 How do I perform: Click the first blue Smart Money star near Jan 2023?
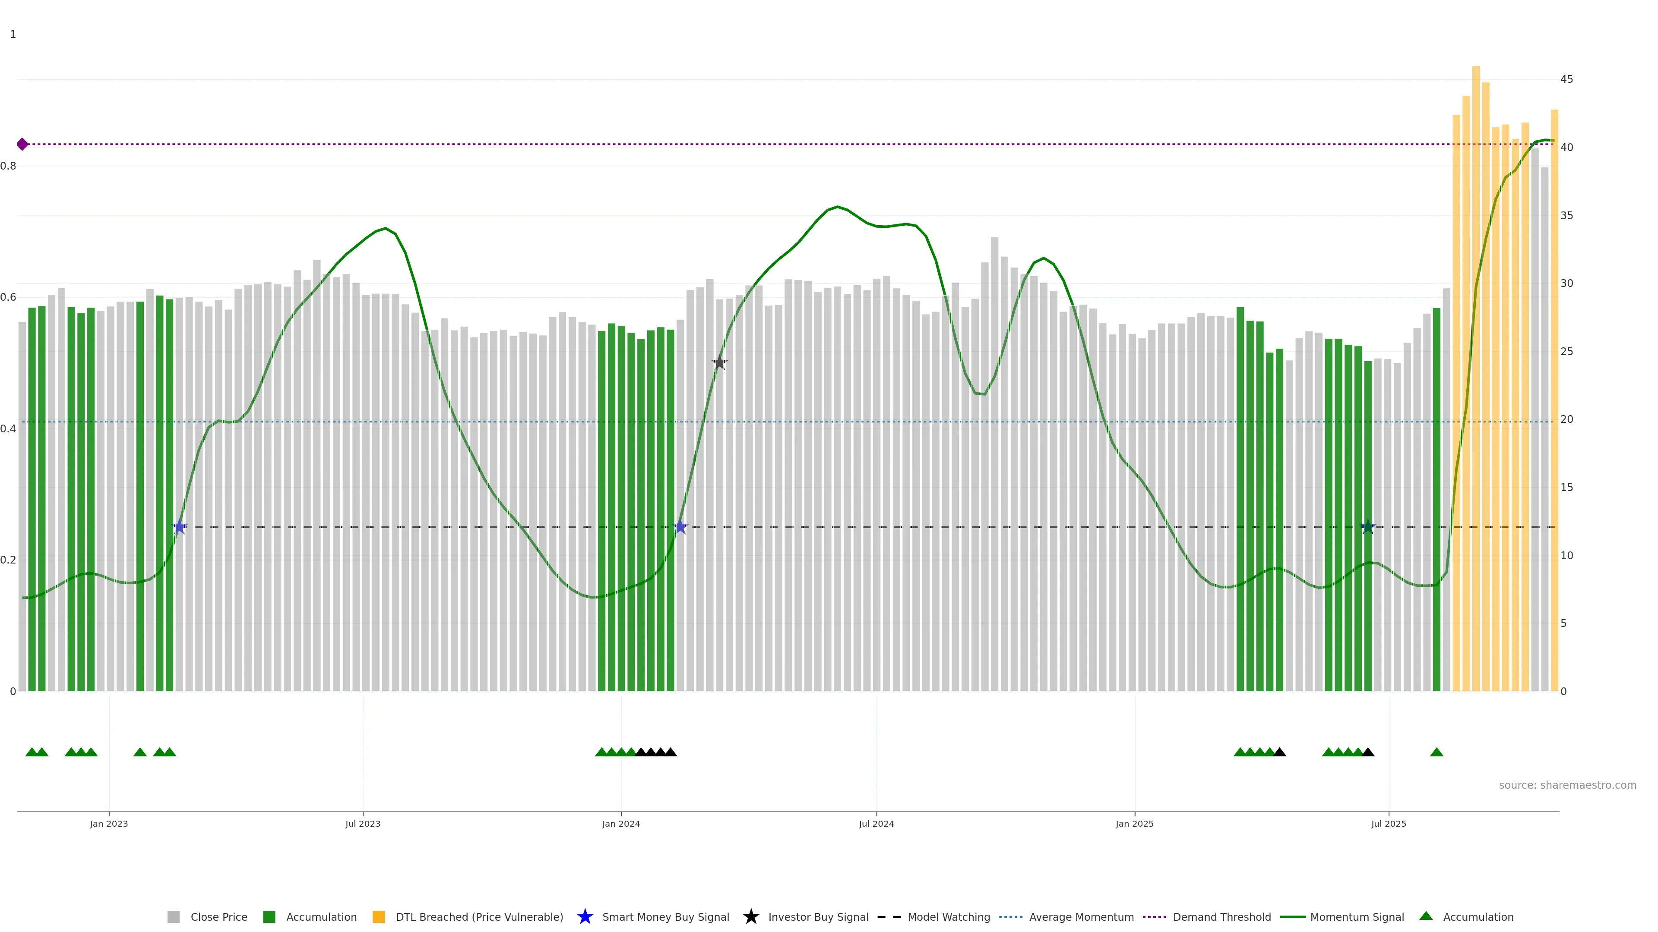[x=180, y=527]
